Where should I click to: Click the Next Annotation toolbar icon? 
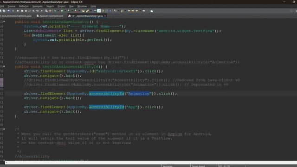click(115, 11)
